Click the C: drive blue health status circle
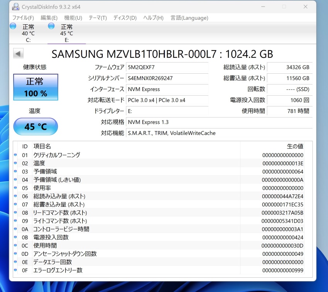This screenshot has width=328, height=292. [x=13, y=26]
